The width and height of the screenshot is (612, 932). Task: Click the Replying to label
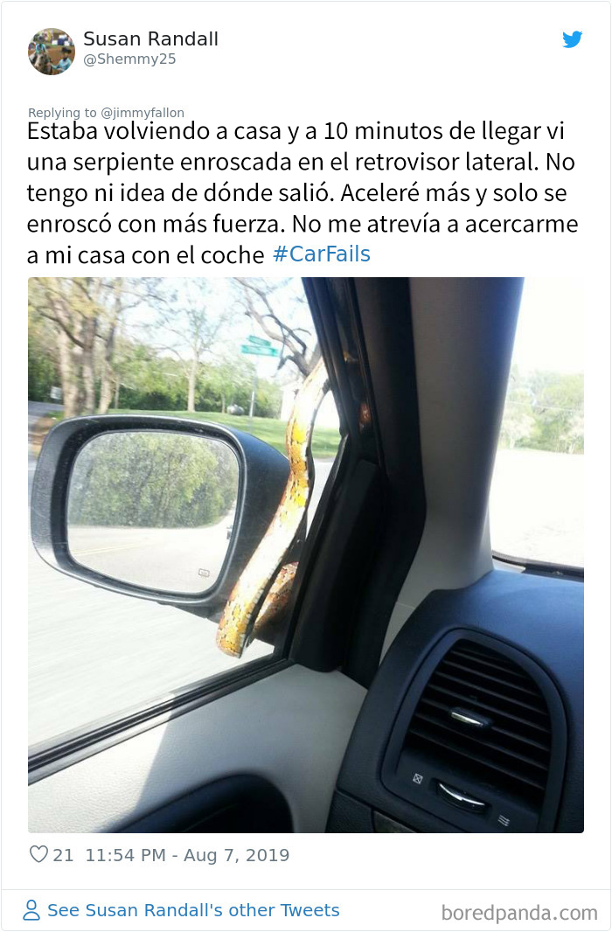[x=62, y=113]
